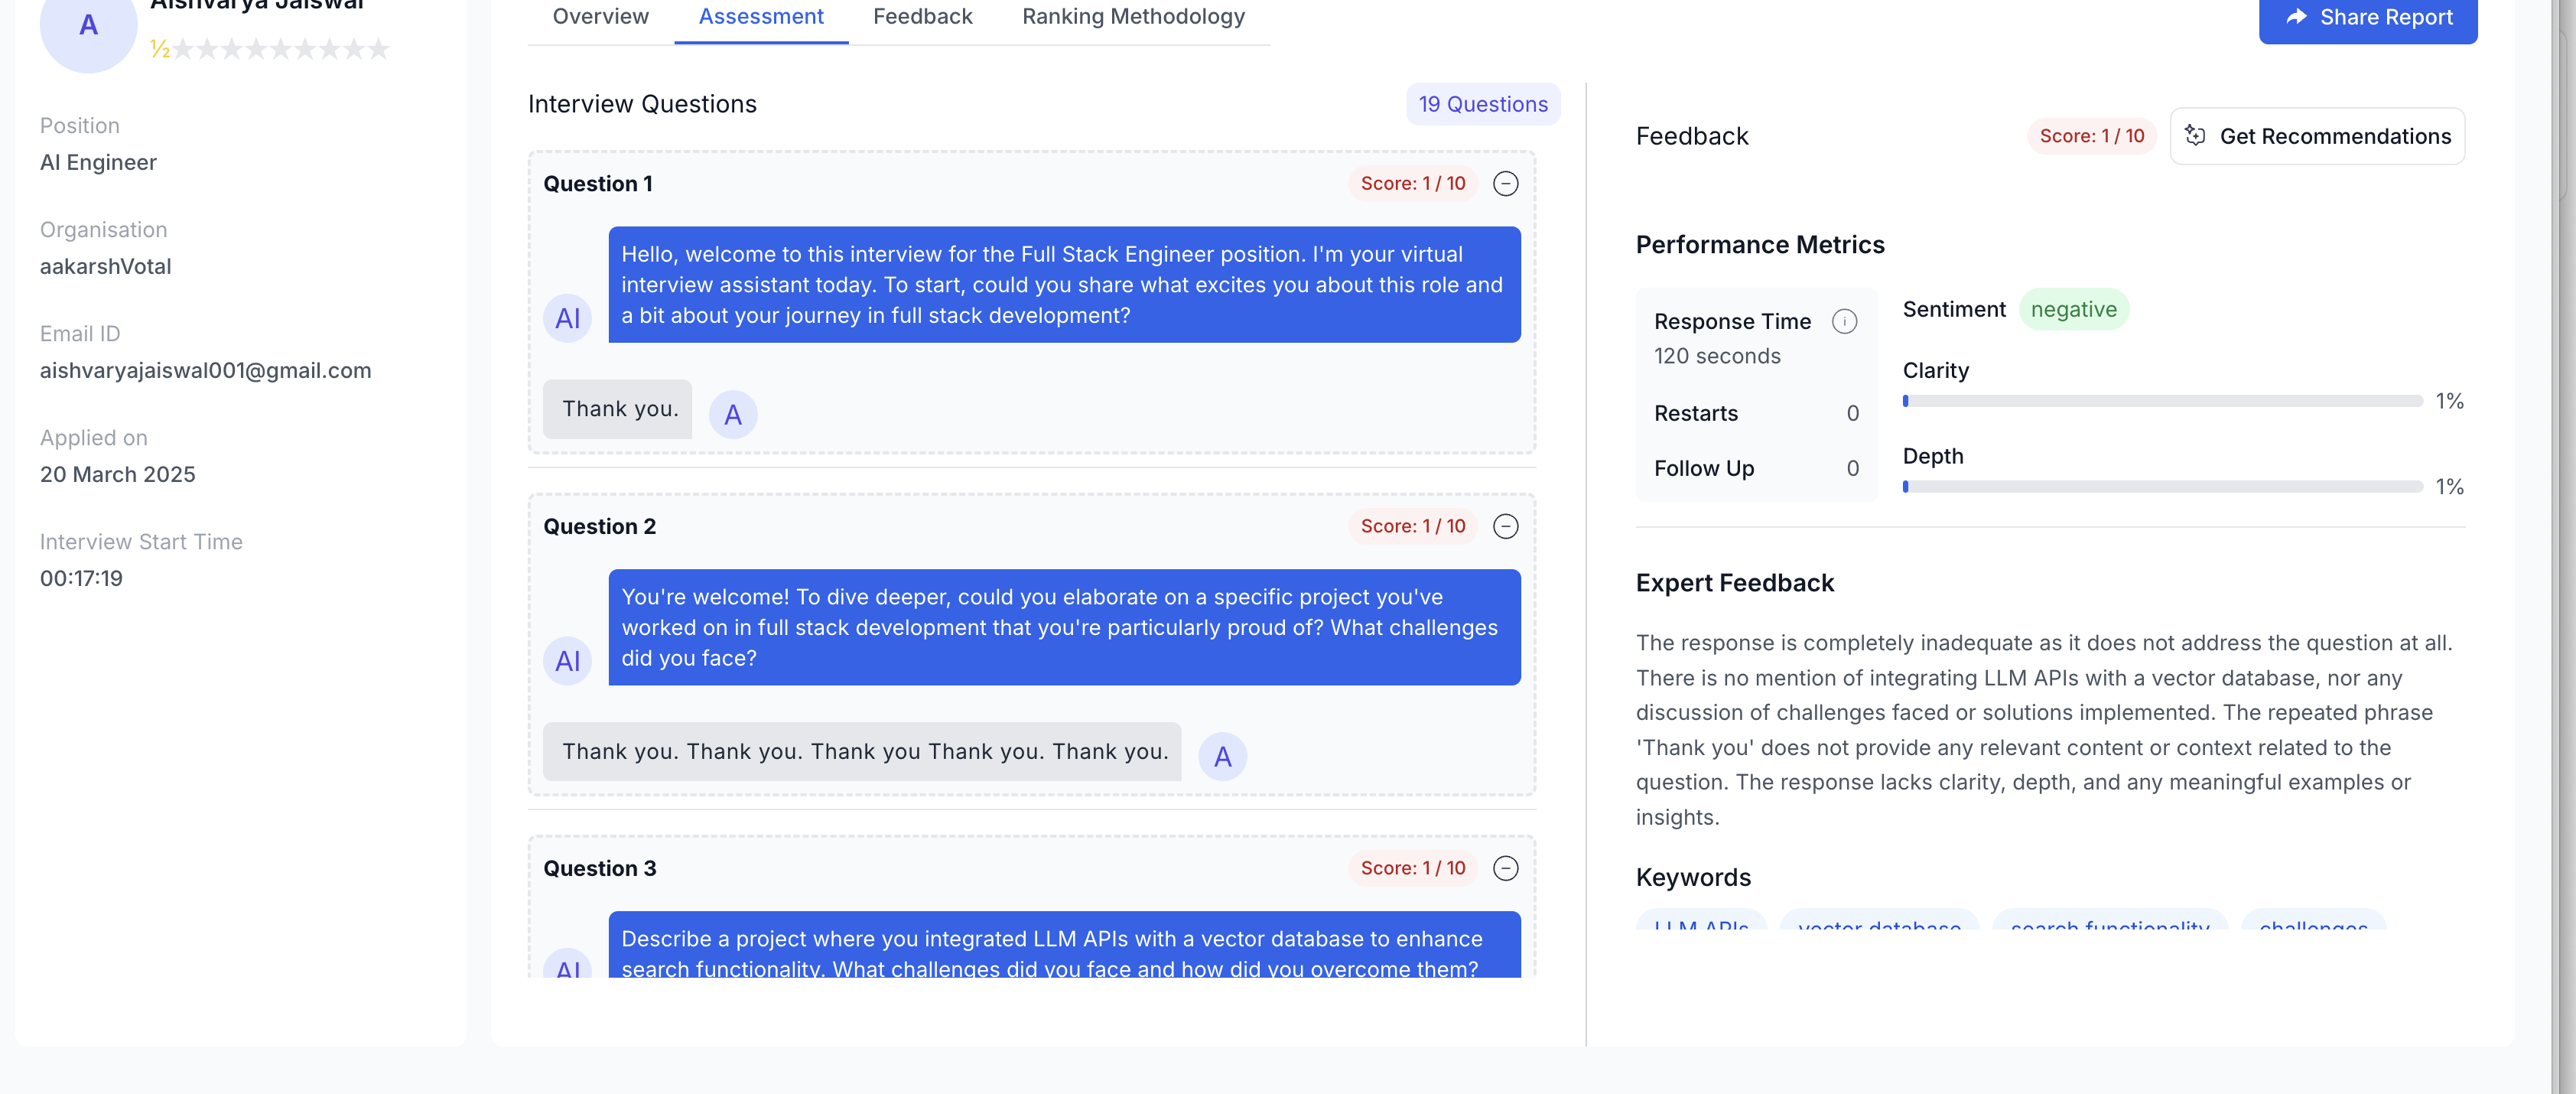
Task: Click the A avatar beside the Thank you reply
Action: coord(733,413)
